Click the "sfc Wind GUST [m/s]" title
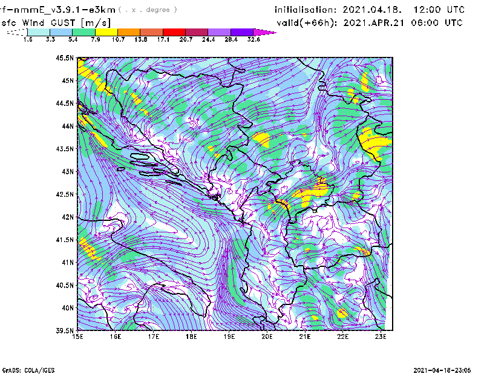 pyautogui.click(x=56, y=23)
